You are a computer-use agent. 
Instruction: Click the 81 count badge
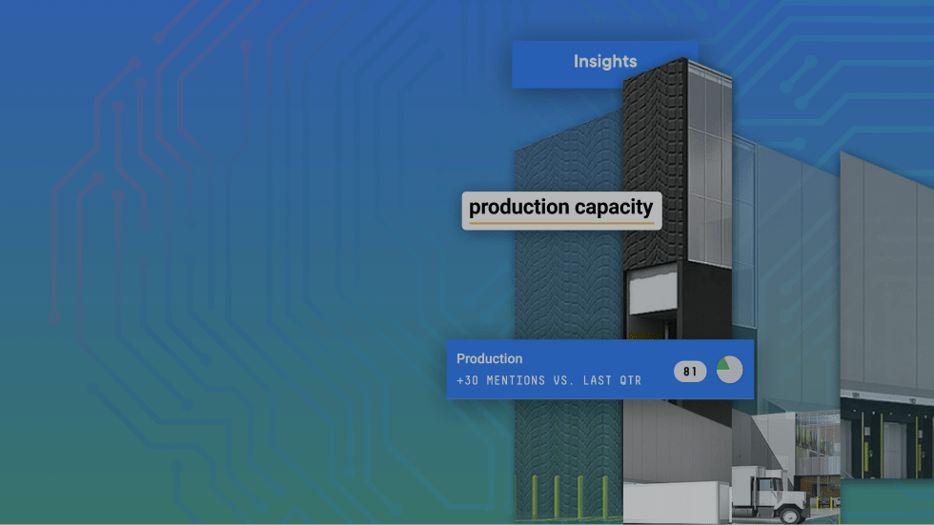(x=690, y=372)
